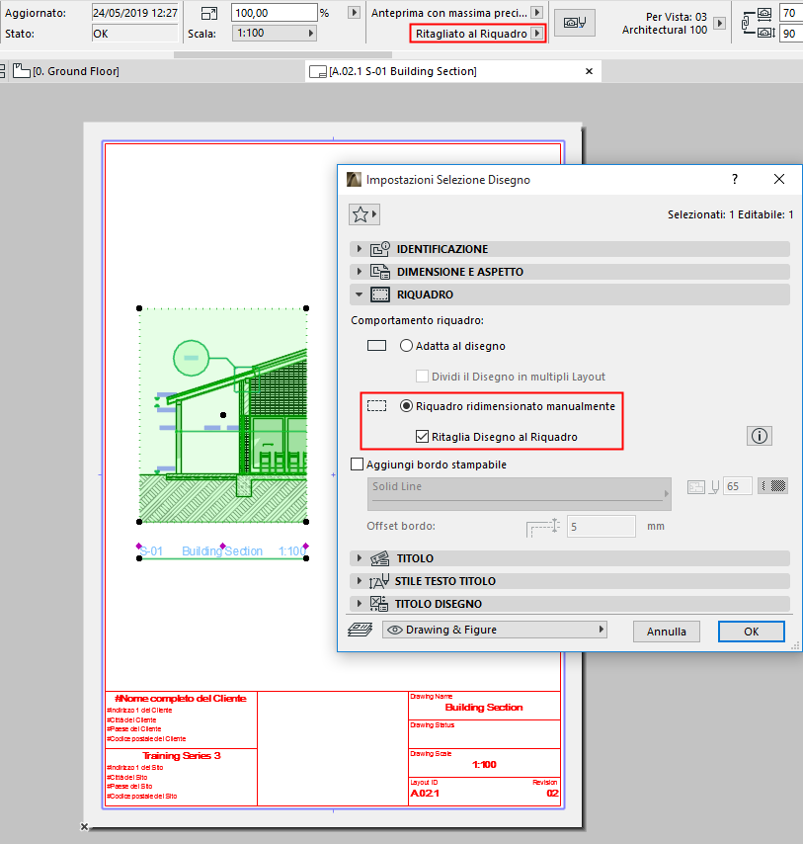Open the percent scale arrow popup

click(x=354, y=13)
